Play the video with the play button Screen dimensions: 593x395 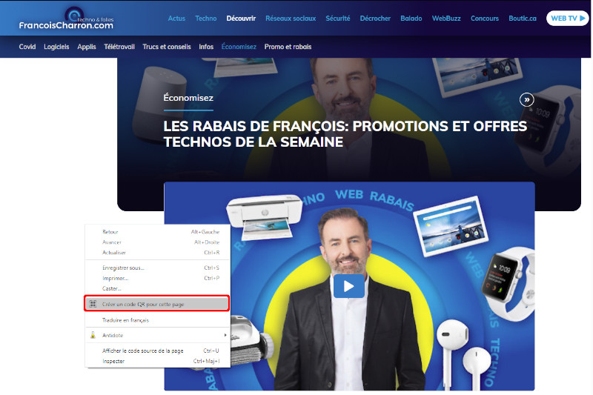click(x=348, y=286)
